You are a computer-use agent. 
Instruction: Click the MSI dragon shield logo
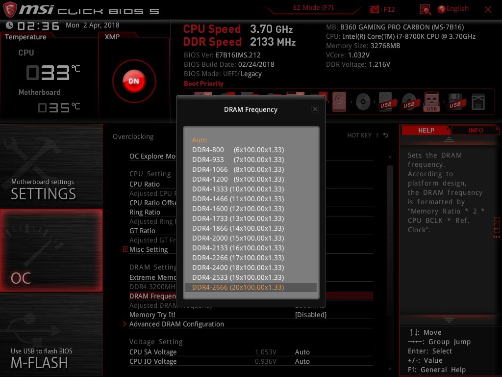(10, 9)
